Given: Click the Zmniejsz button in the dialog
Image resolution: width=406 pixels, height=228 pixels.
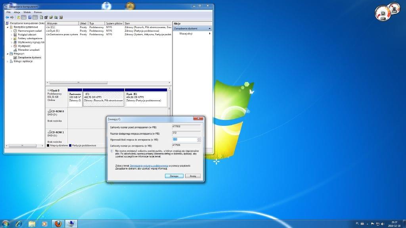Looking at the screenshot, I should pos(174,176).
